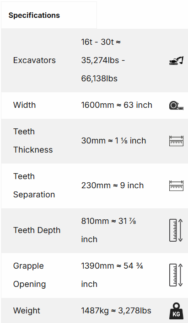This screenshot has width=188, height=323.
Task: Click the Teeth Separation label
Action: point(34,185)
